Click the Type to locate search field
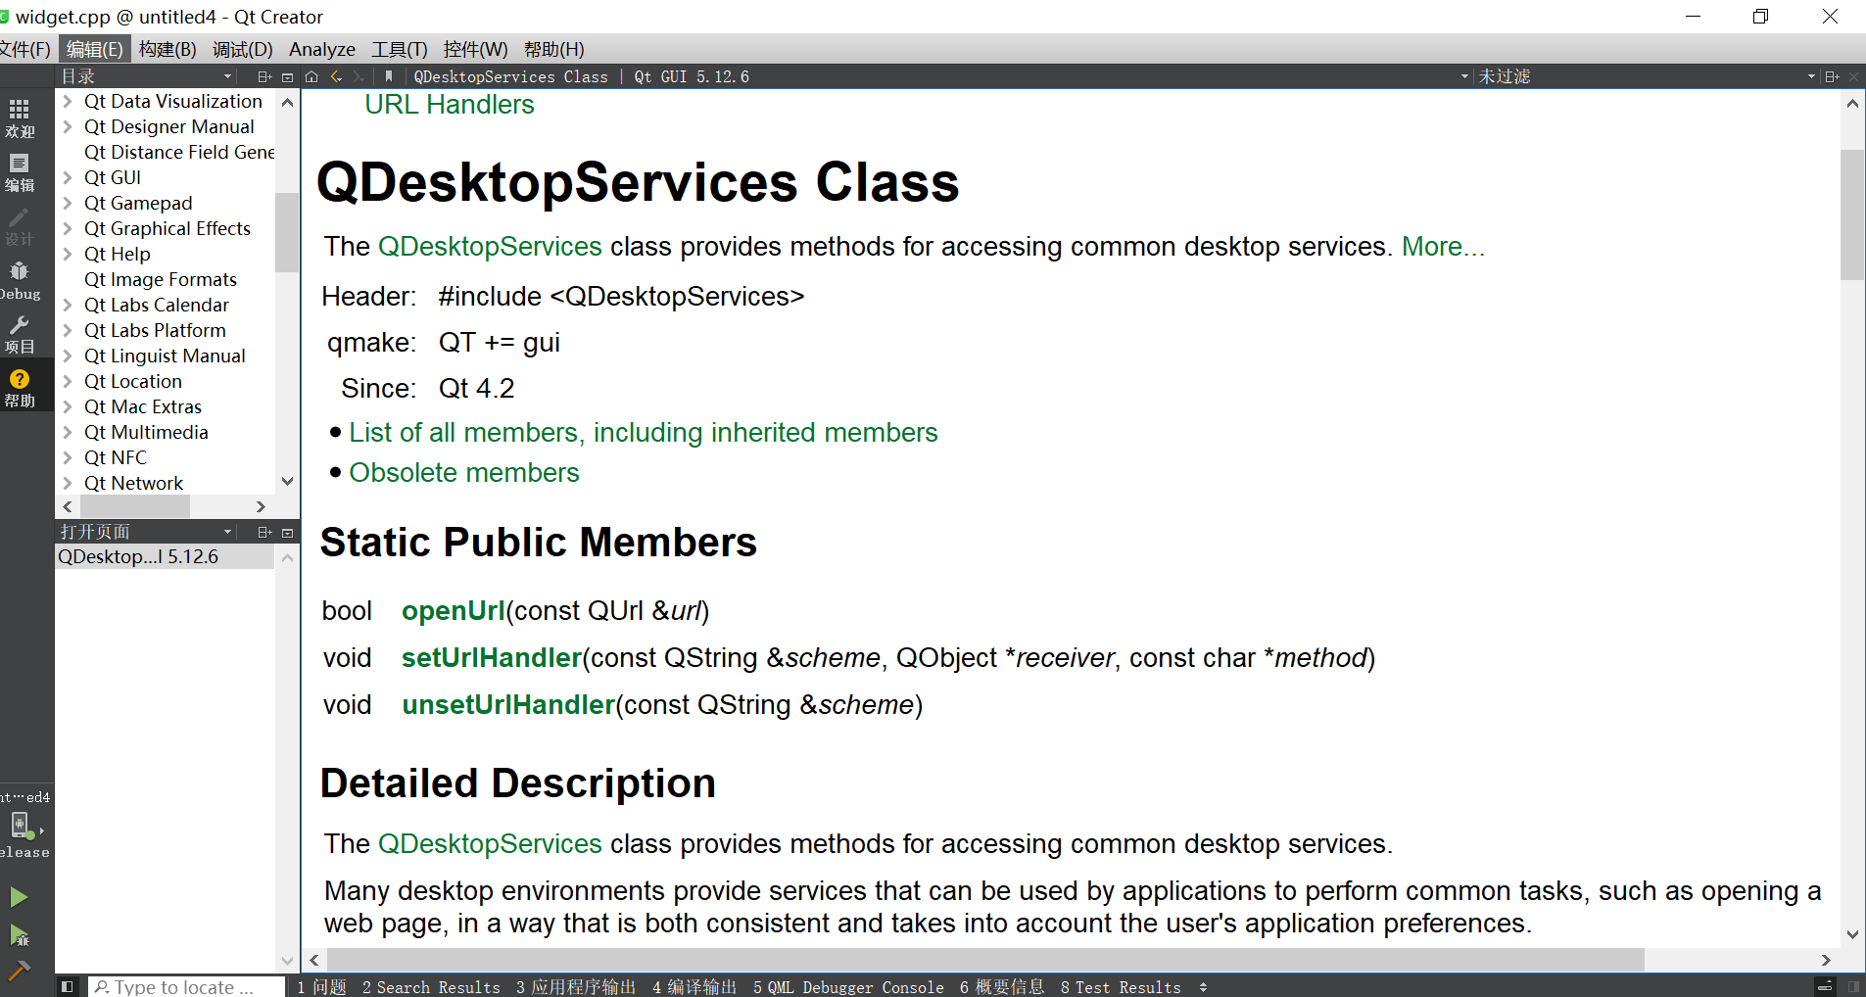 point(187,987)
